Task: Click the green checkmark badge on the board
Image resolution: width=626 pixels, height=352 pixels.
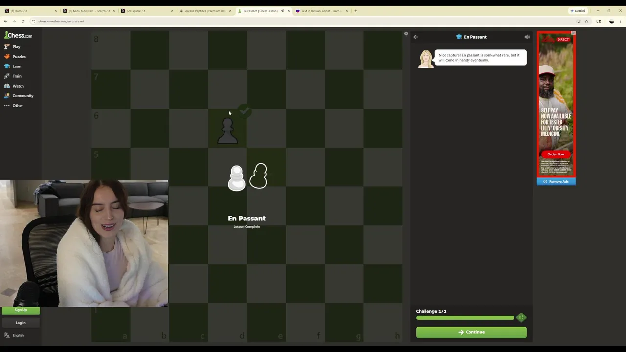Action: click(x=244, y=111)
